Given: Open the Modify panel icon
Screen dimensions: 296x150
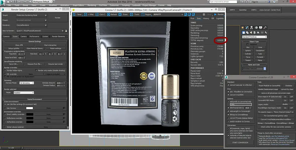Looking at the screenshot, I should pos(247,28).
